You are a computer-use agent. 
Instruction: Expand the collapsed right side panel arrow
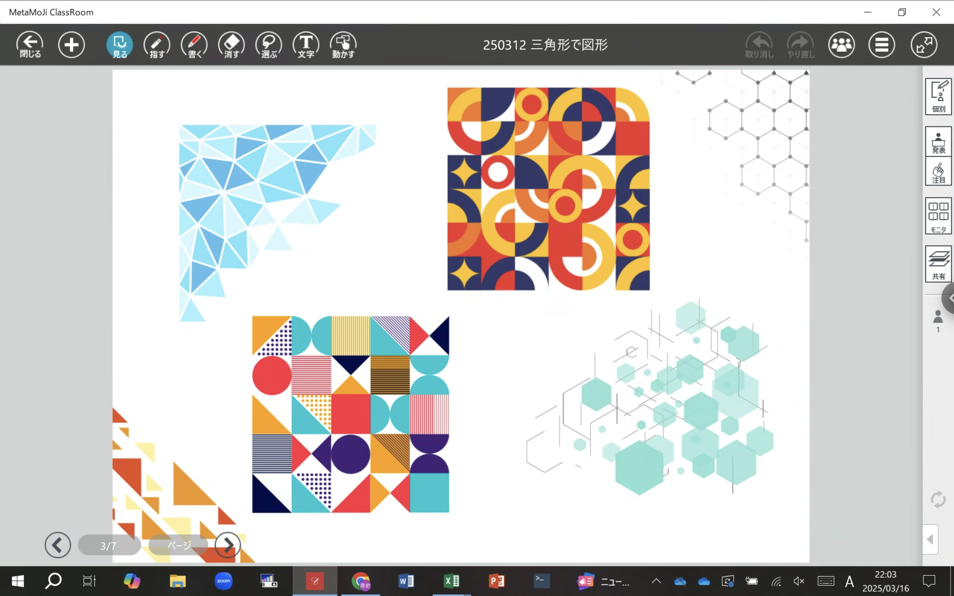pos(930,539)
